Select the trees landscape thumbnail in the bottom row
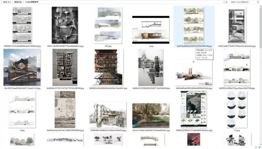The width and height of the screenshot is (262, 149). [x=22, y=139]
